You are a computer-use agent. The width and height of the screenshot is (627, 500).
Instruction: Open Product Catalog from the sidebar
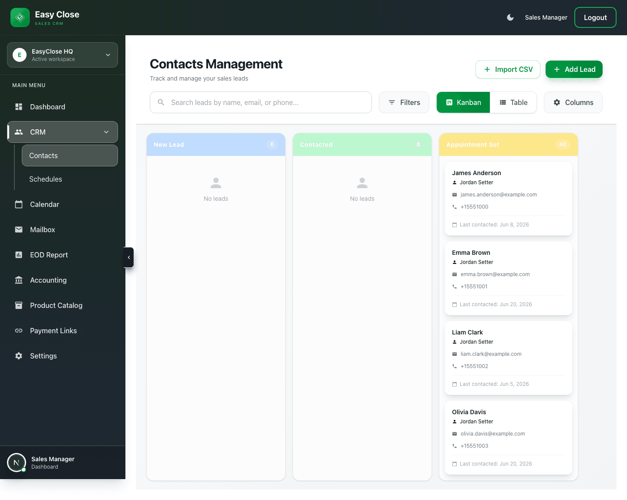pyautogui.click(x=62, y=305)
